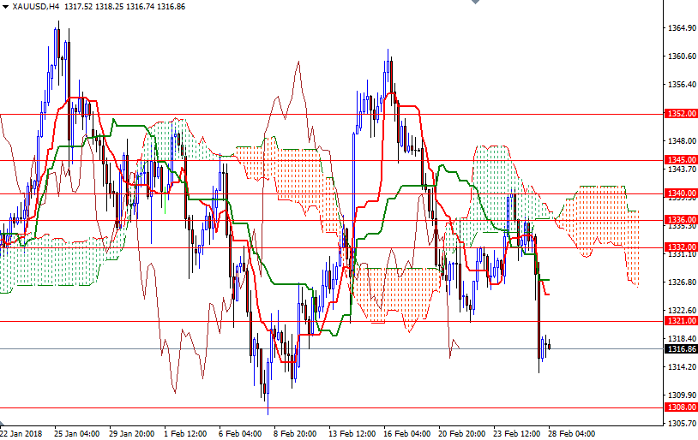Select the 1 Feb 12:00 time label
The width and height of the screenshot is (698, 440).
[x=185, y=433]
